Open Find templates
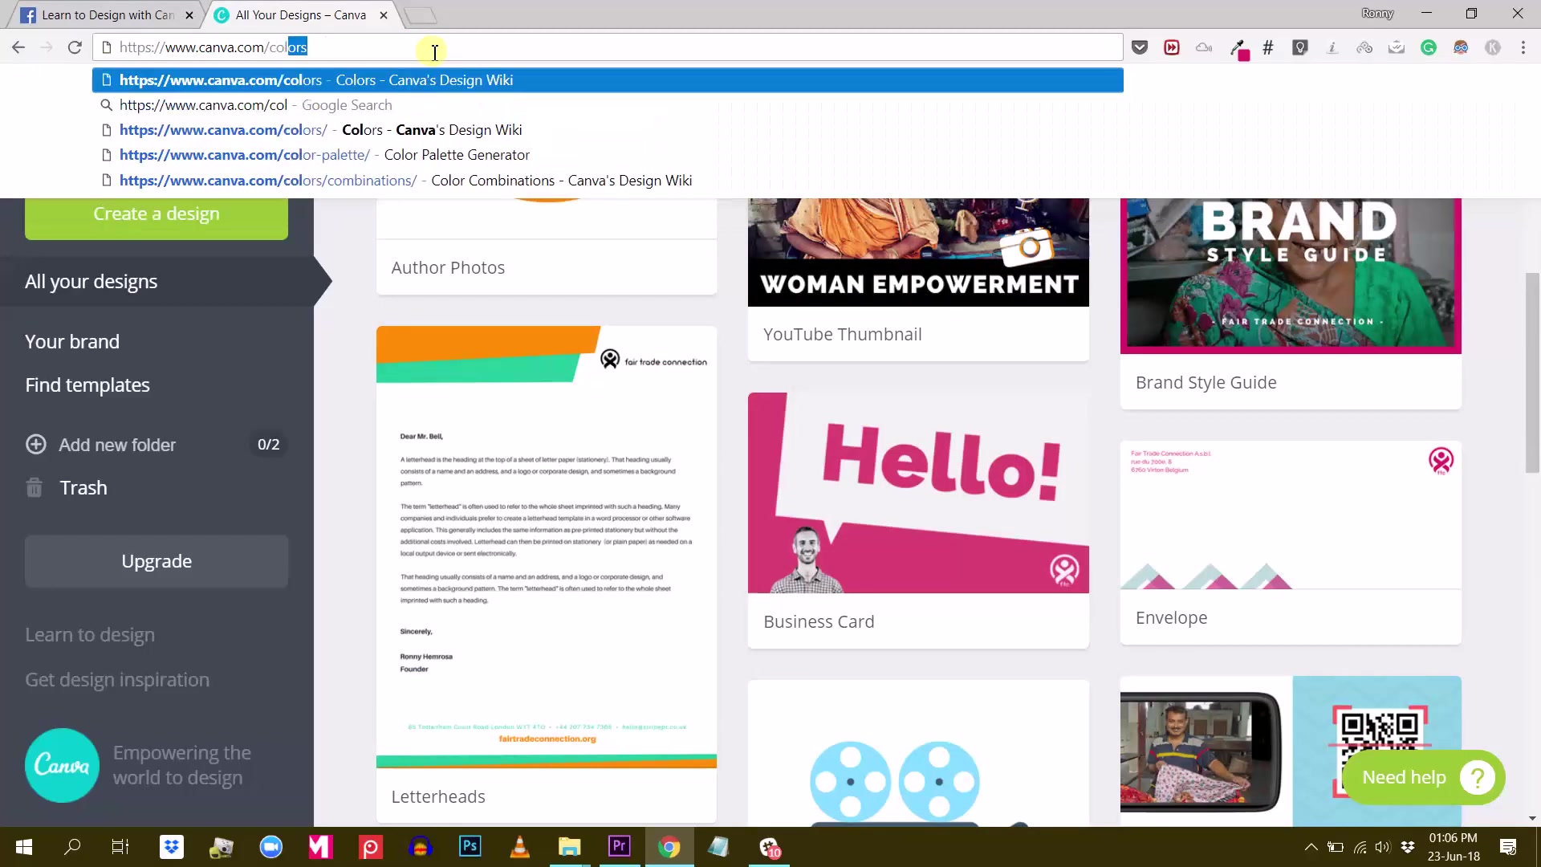This screenshot has width=1541, height=867. pyautogui.click(x=87, y=385)
